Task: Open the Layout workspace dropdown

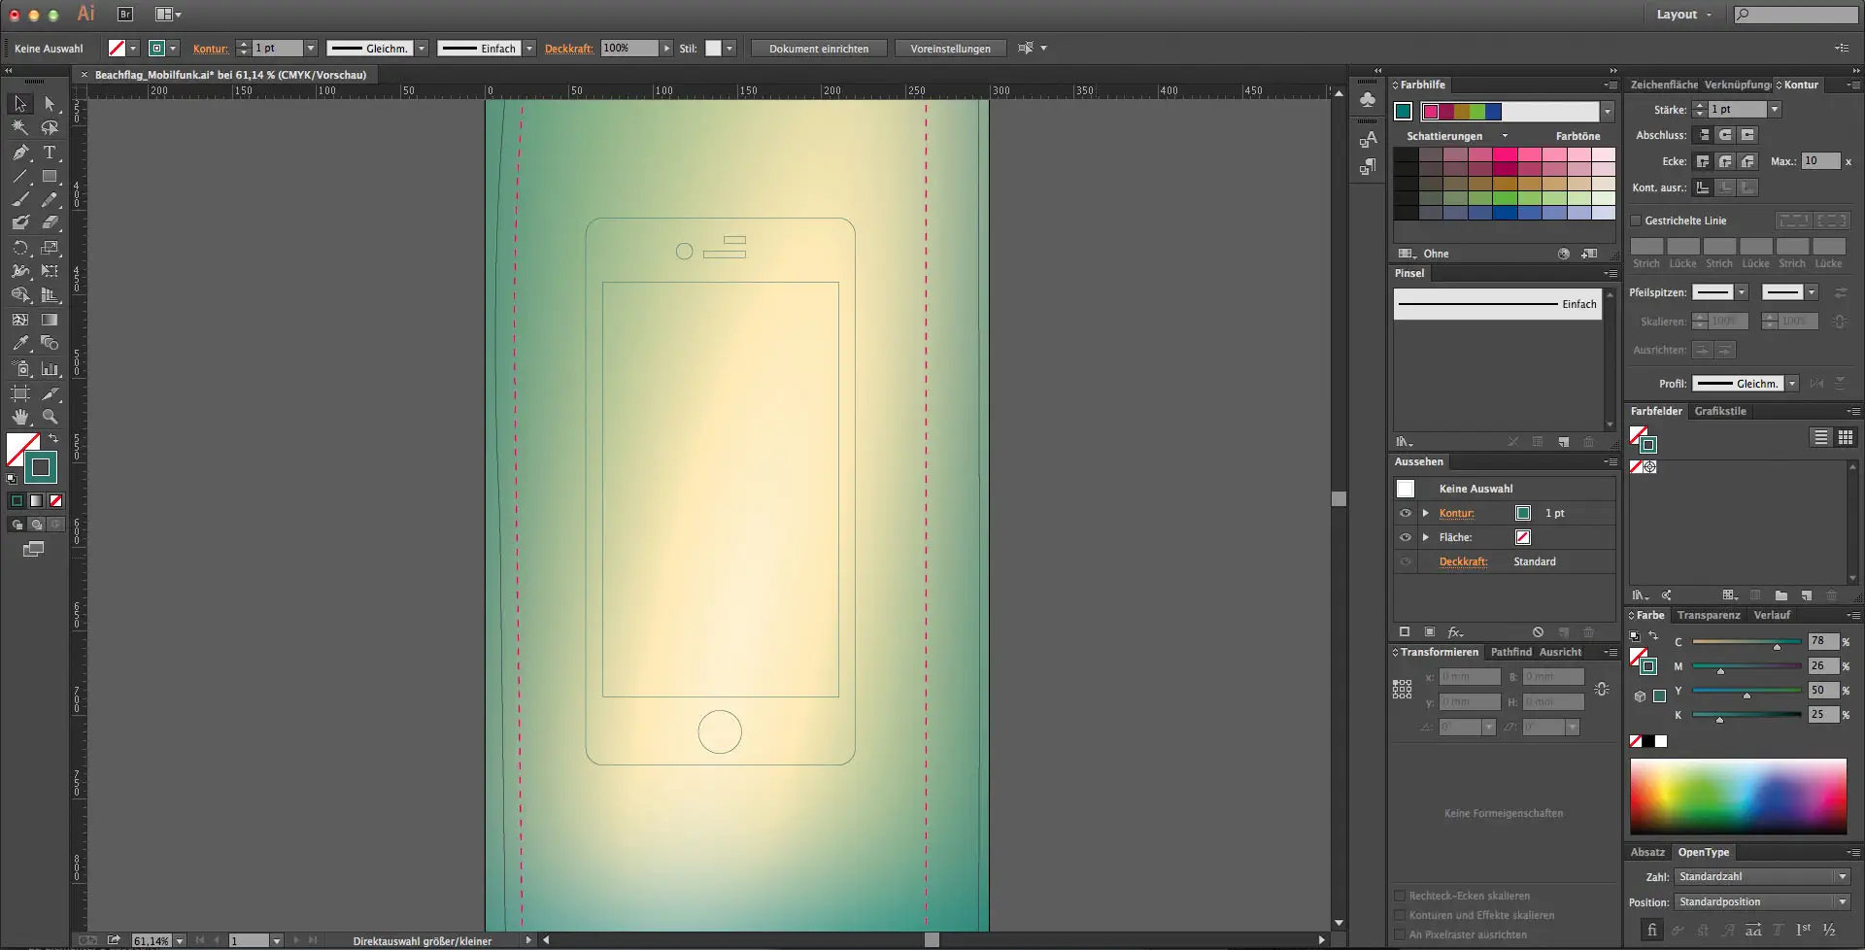Action: click(1683, 15)
